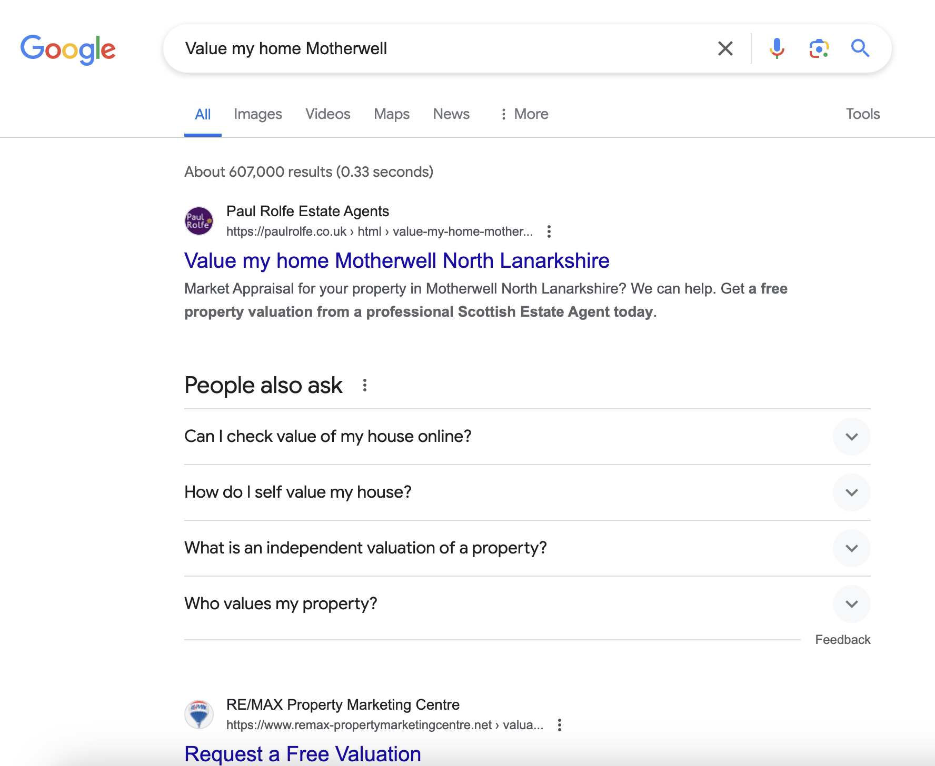Switch to the Maps tab
This screenshot has width=935, height=766.
point(392,114)
